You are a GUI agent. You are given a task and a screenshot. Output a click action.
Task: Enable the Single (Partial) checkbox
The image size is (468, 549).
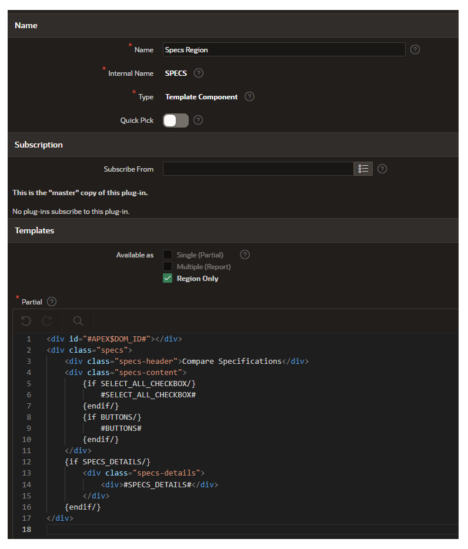point(168,255)
